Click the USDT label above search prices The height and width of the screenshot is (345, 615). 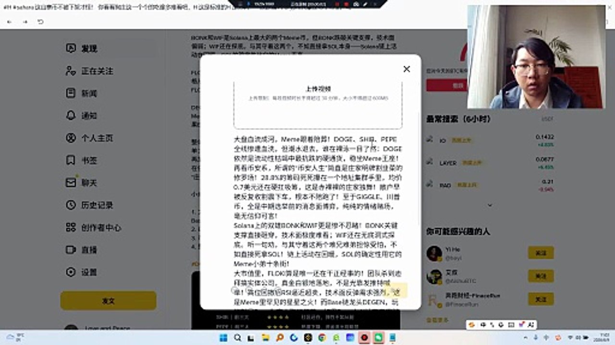click(547, 119)
